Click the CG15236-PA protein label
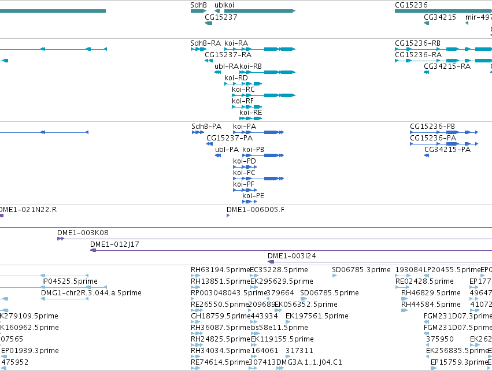This screenshot has height=371, width=492. coord(433,138)
